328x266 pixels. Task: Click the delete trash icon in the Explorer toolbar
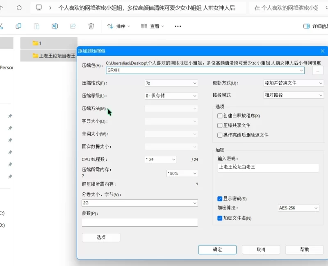point(91,26)
